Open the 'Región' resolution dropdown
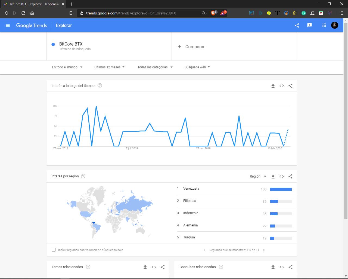The width and height of the screenshot is (348, 279). pyautogui.click(x=258, y=176)
